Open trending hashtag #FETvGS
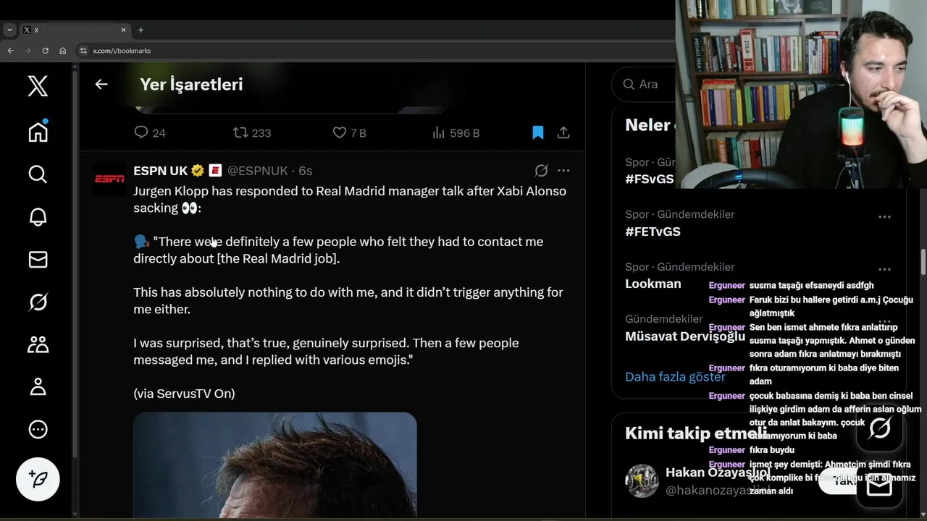Viewport: 927px width, 521px height. pos(653,232)
